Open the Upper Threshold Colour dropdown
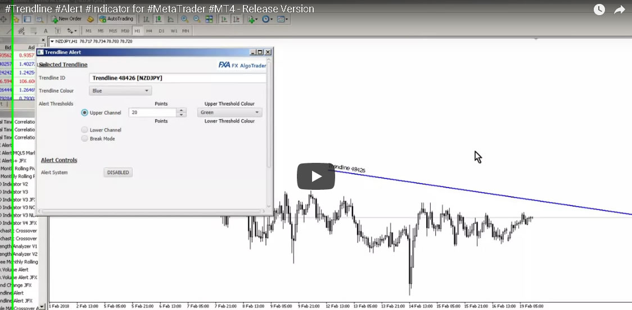Screen dimensions: 632x310 (230, 113)
